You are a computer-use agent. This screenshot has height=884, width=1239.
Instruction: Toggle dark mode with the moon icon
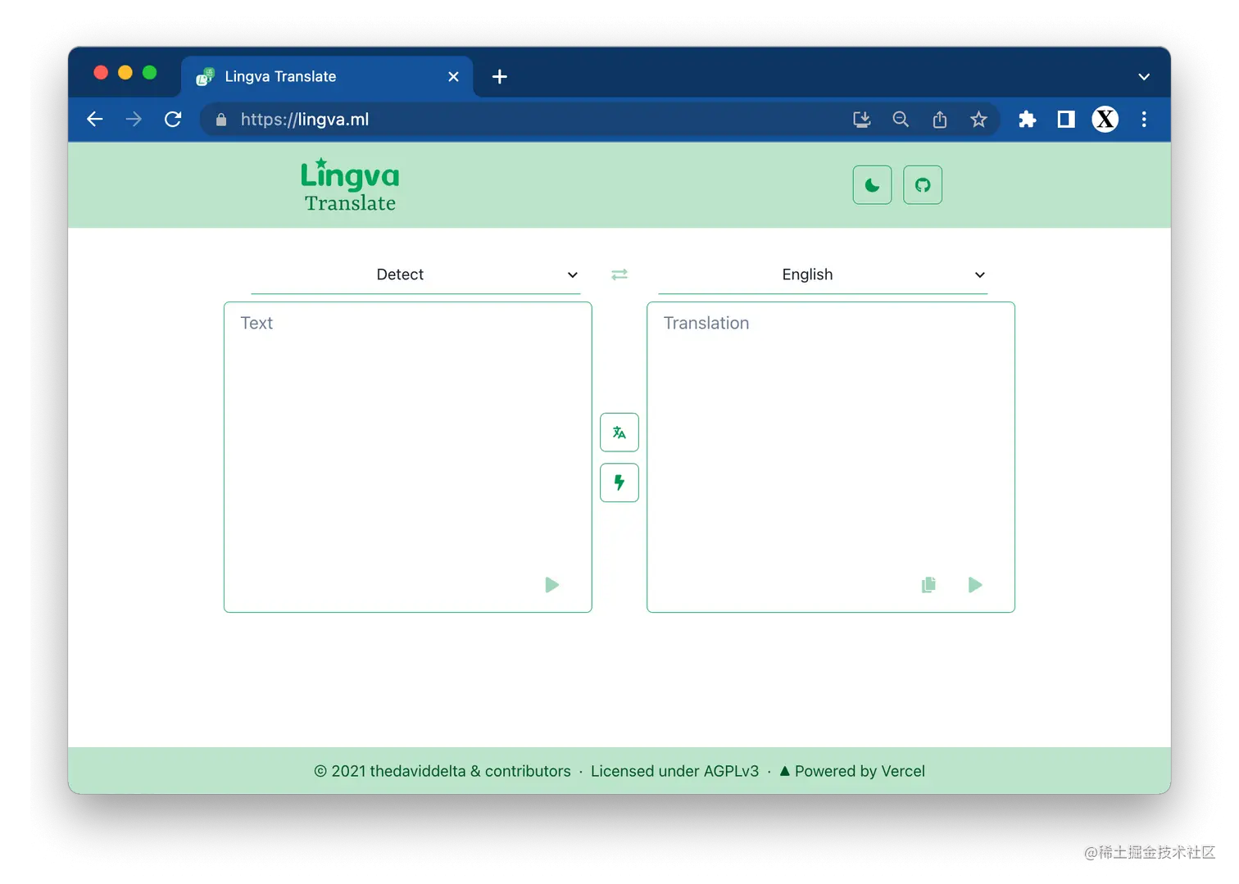tap(872, 185)
